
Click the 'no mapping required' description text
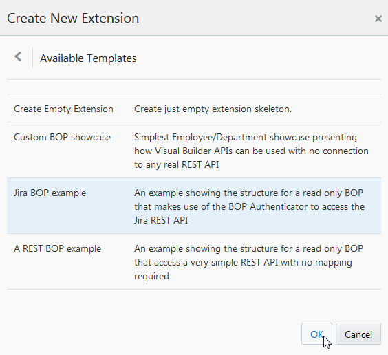(248, 262)
